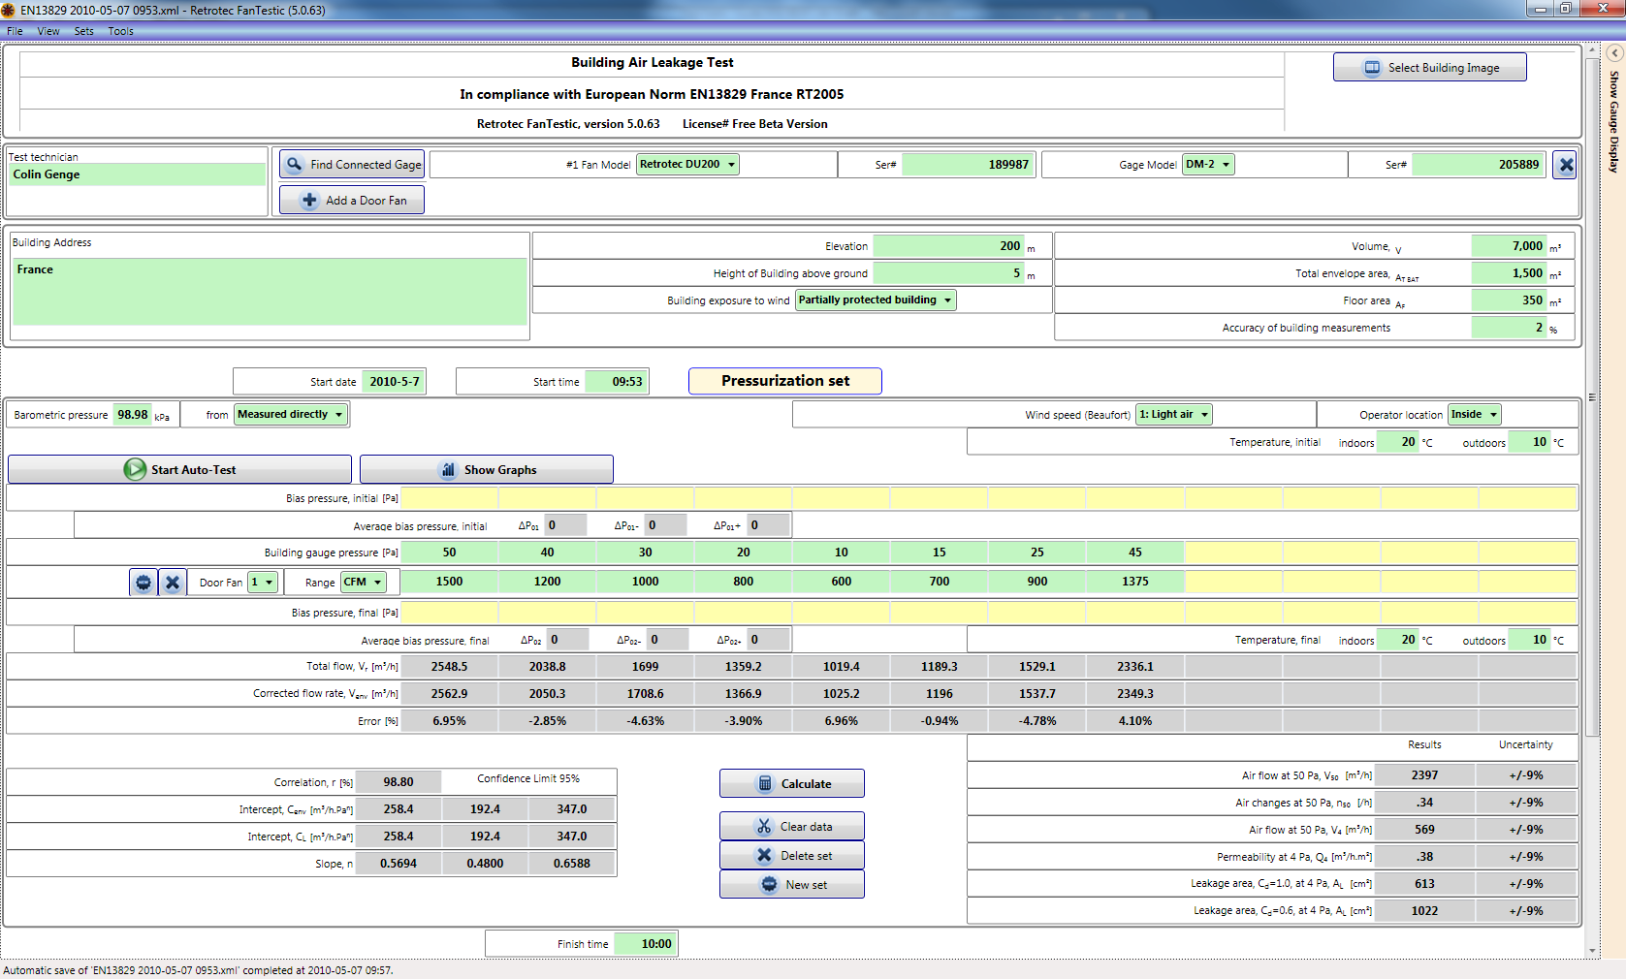The width and height of the screenshot is (1626, 979).
Task: Delete door fan row with the X icon
Action: 173,583
